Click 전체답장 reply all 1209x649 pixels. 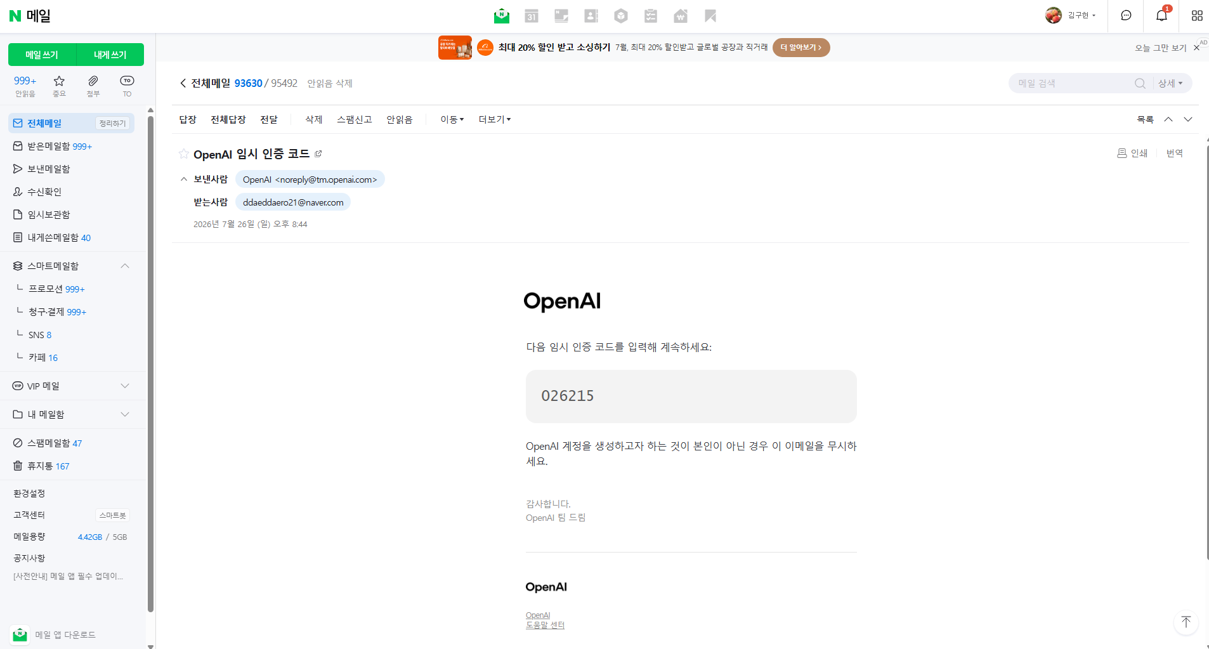click(x=228, y=119)
